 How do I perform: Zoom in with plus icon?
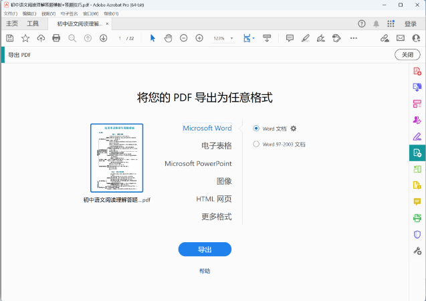pyautogui.click(x=199, y=38)
